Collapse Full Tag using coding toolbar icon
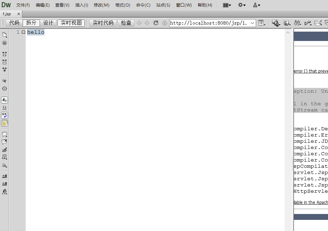 tap(5, 54)
